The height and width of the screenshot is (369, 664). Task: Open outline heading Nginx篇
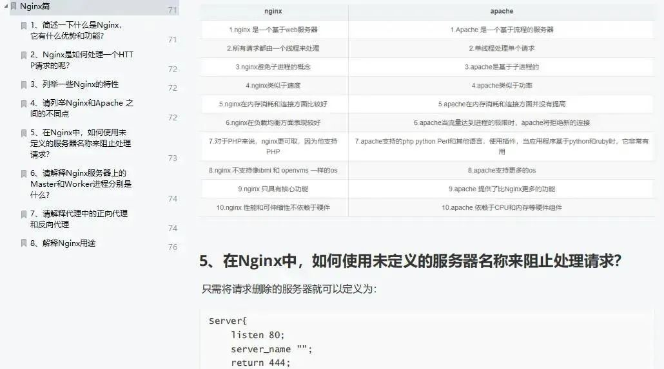pyautogui.click(x=35, y=6)
